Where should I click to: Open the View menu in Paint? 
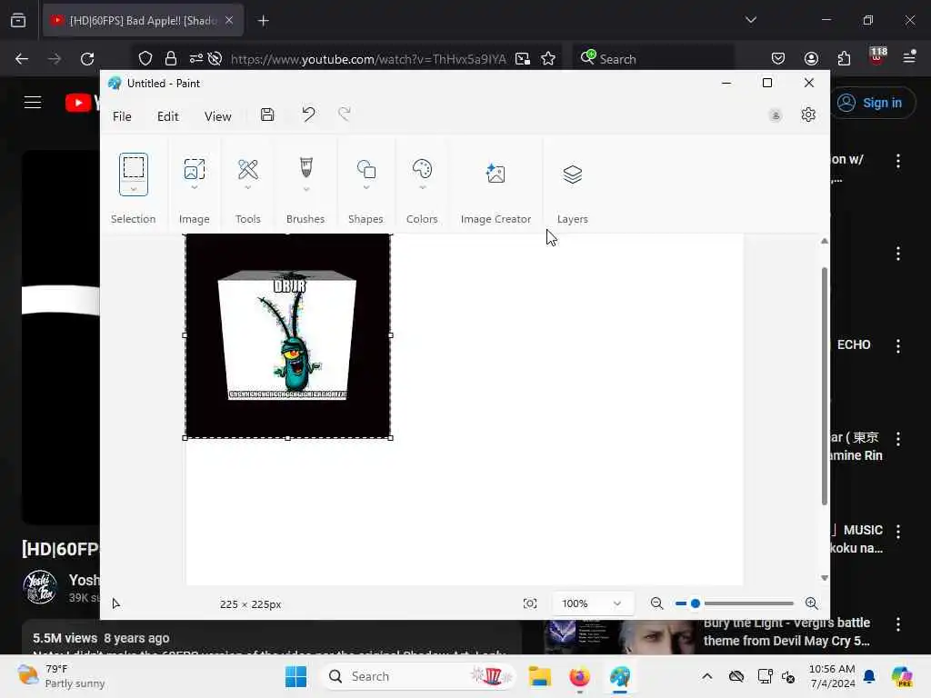(x=218, y=116)
